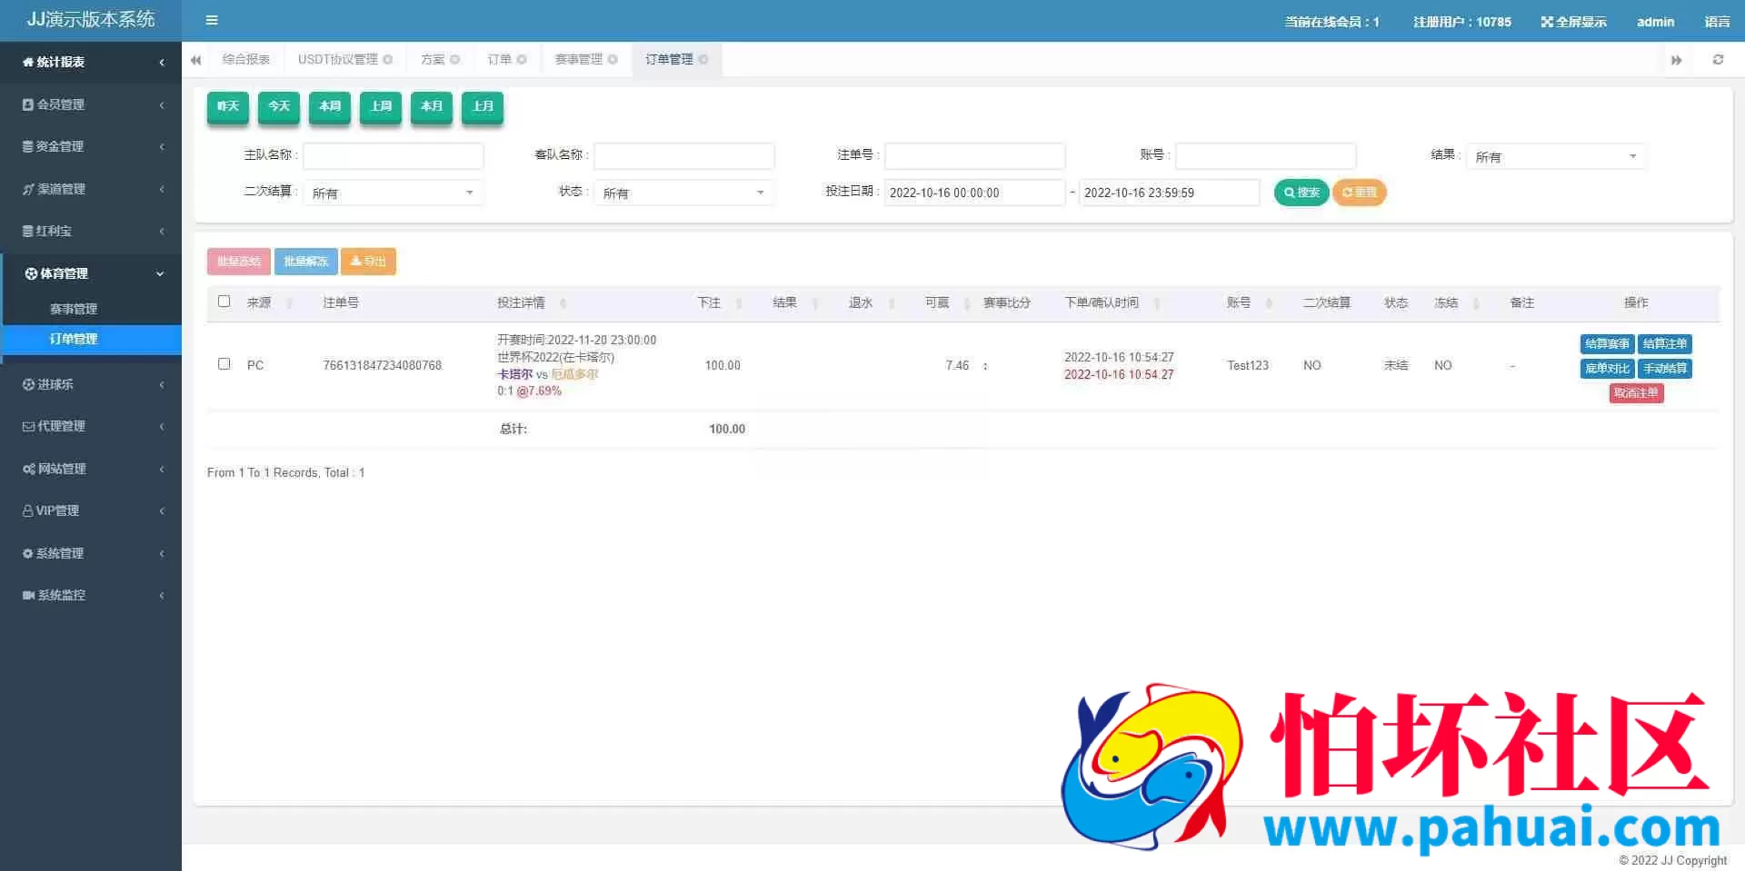Expand the 会员管理 sidebar menu
This screenshot has width=1745, height=871.
(x=91, y=104)
